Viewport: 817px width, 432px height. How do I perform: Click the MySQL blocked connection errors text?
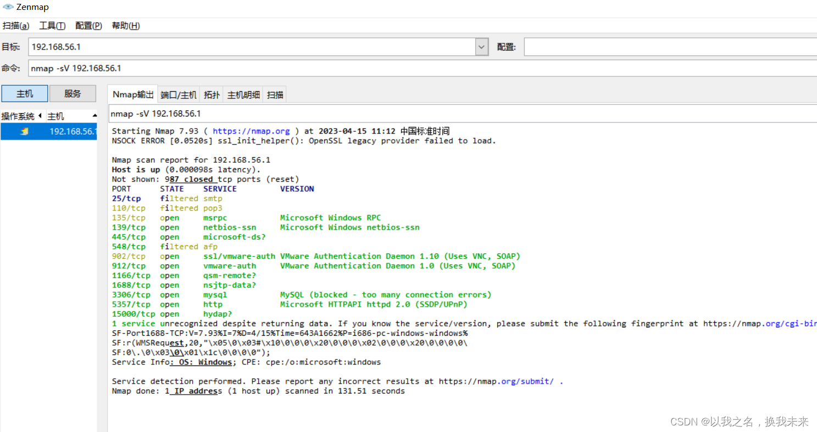point(386,295)
